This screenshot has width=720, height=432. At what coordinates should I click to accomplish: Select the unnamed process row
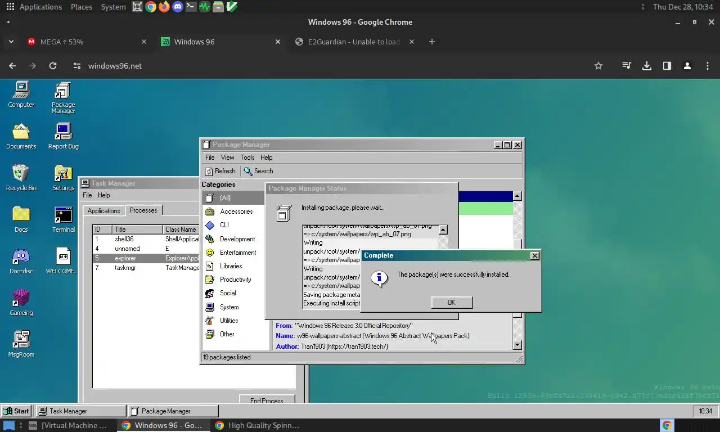146,249
